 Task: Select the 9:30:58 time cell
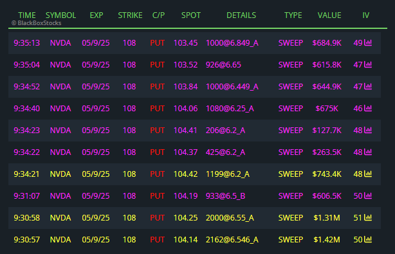[x=27, y=218]
